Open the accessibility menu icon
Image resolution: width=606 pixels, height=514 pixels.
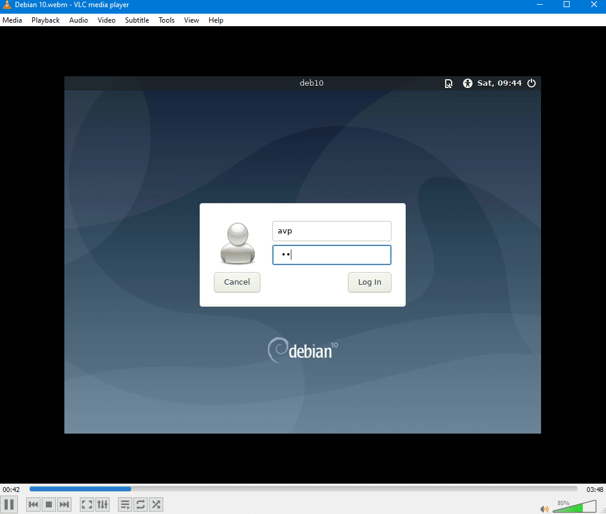[x=467, y=83]
